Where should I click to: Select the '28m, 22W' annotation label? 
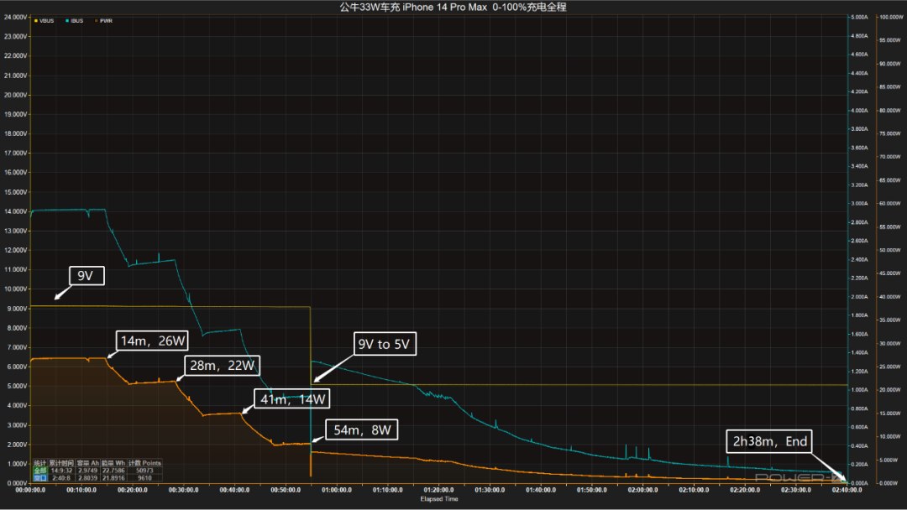223,366
